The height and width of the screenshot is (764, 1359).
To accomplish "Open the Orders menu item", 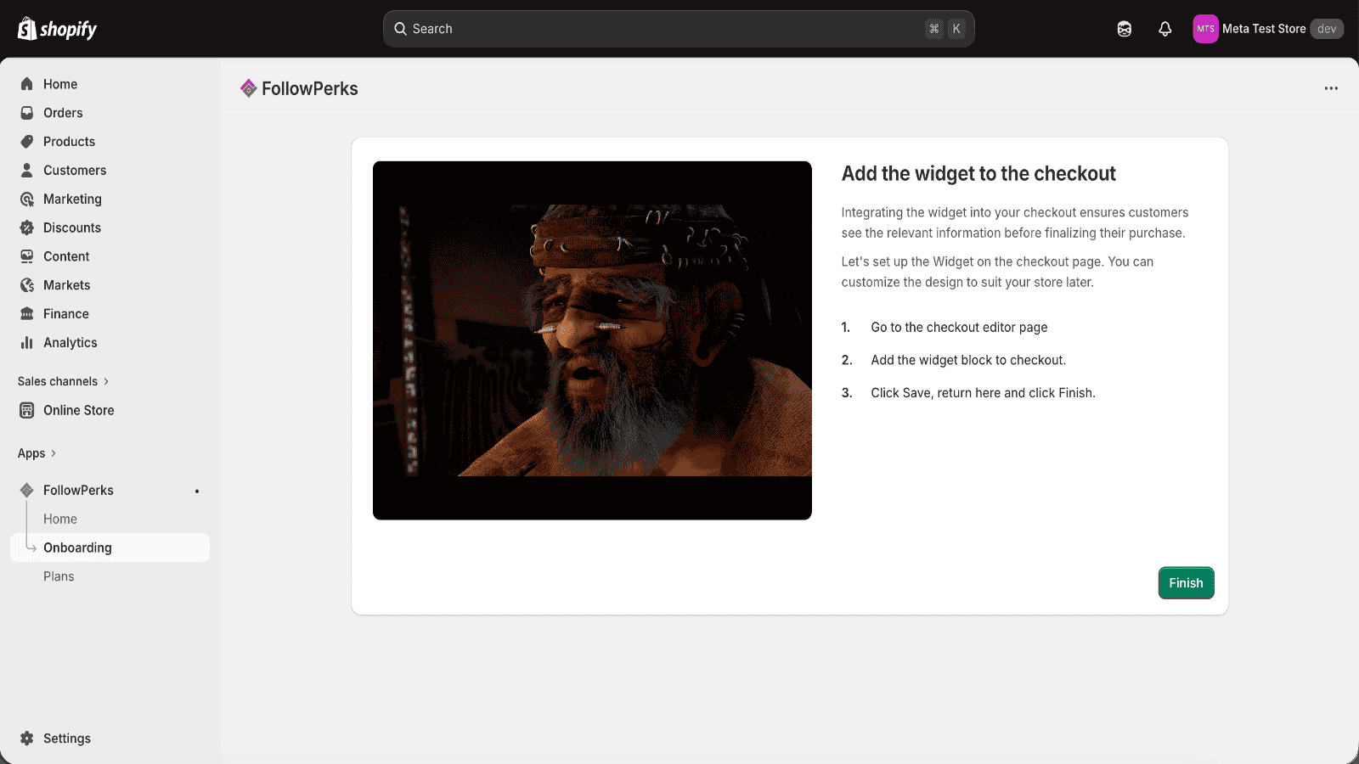I will point(110,113).
